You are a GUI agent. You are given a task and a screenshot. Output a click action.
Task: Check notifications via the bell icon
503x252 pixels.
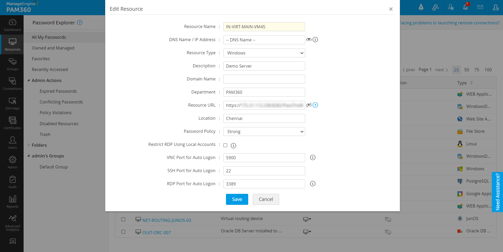tap(465, 7)
